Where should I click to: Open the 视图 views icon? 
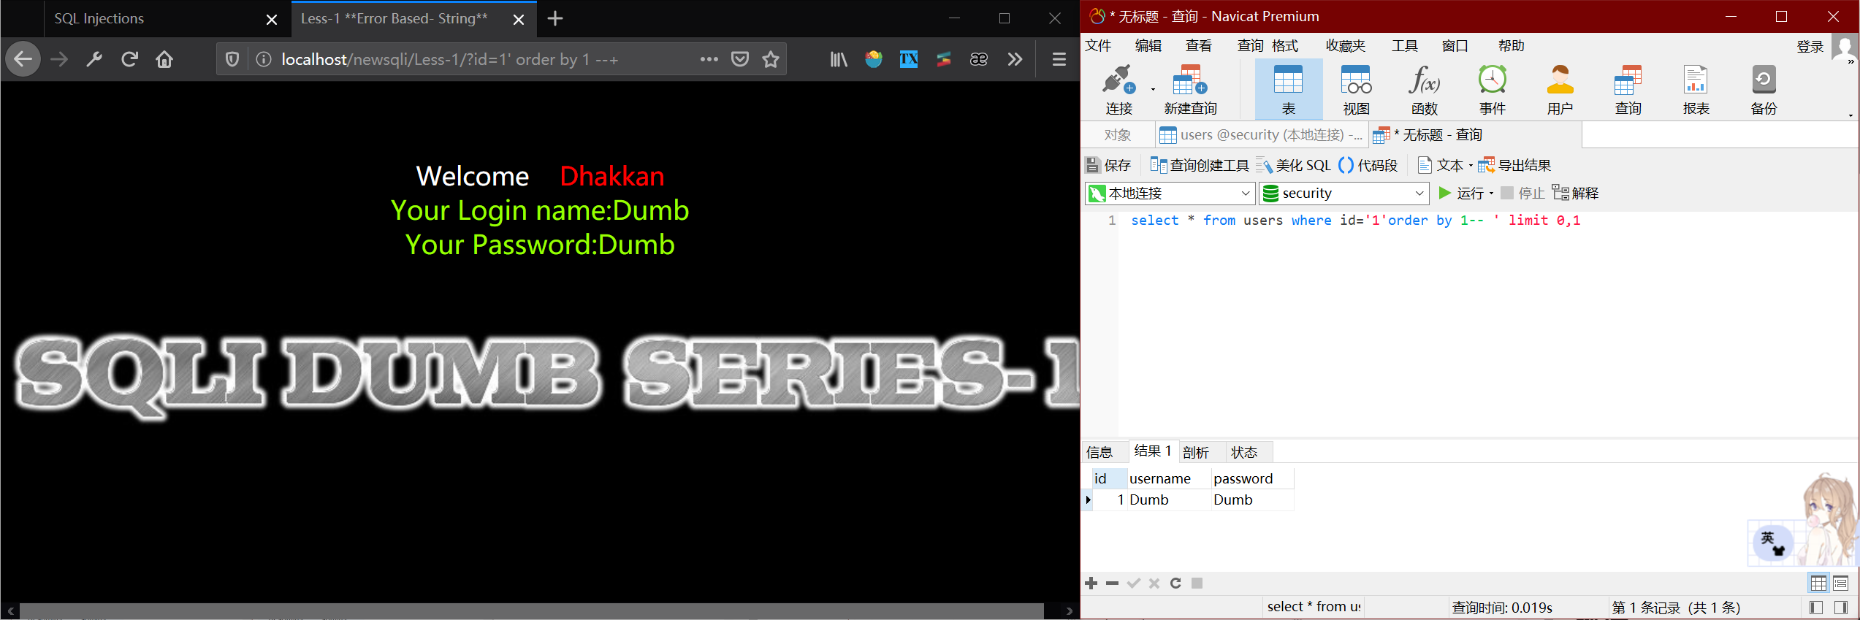tap(1356, 90)
